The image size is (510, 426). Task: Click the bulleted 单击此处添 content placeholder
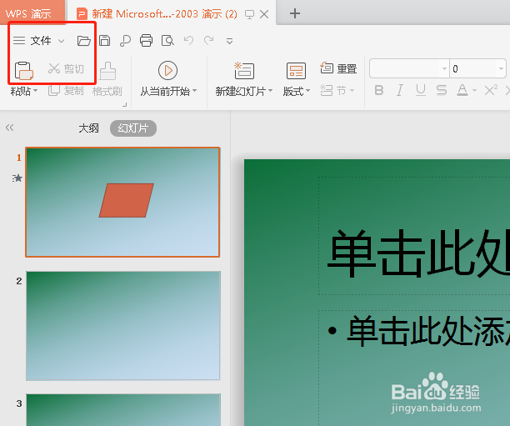[414, 368]
